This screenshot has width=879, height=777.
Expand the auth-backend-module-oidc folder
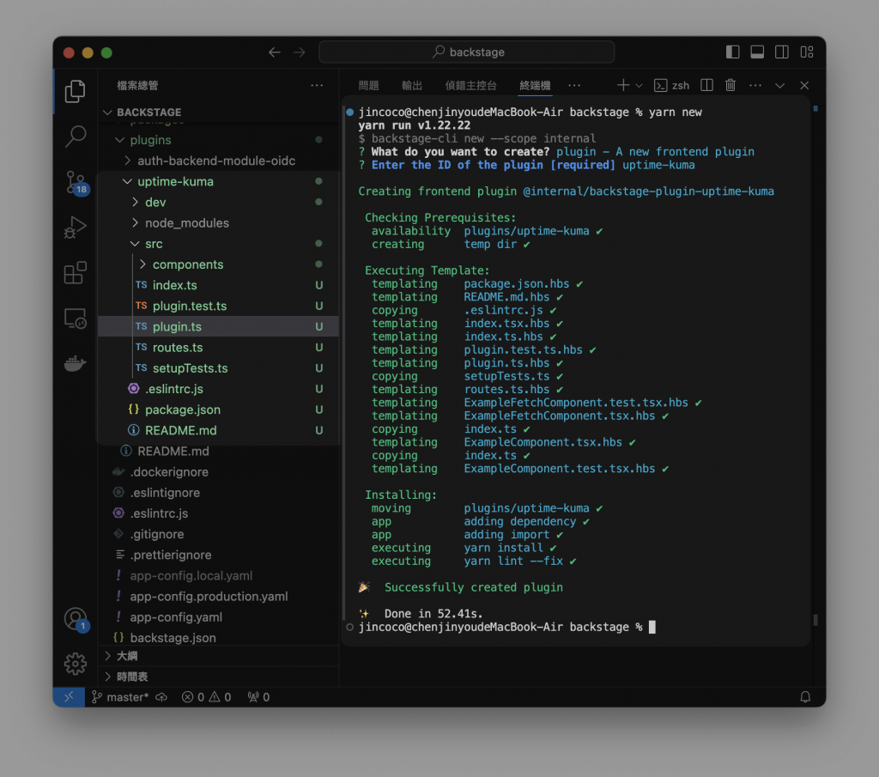pyautogui.click(x=219, y=161)
